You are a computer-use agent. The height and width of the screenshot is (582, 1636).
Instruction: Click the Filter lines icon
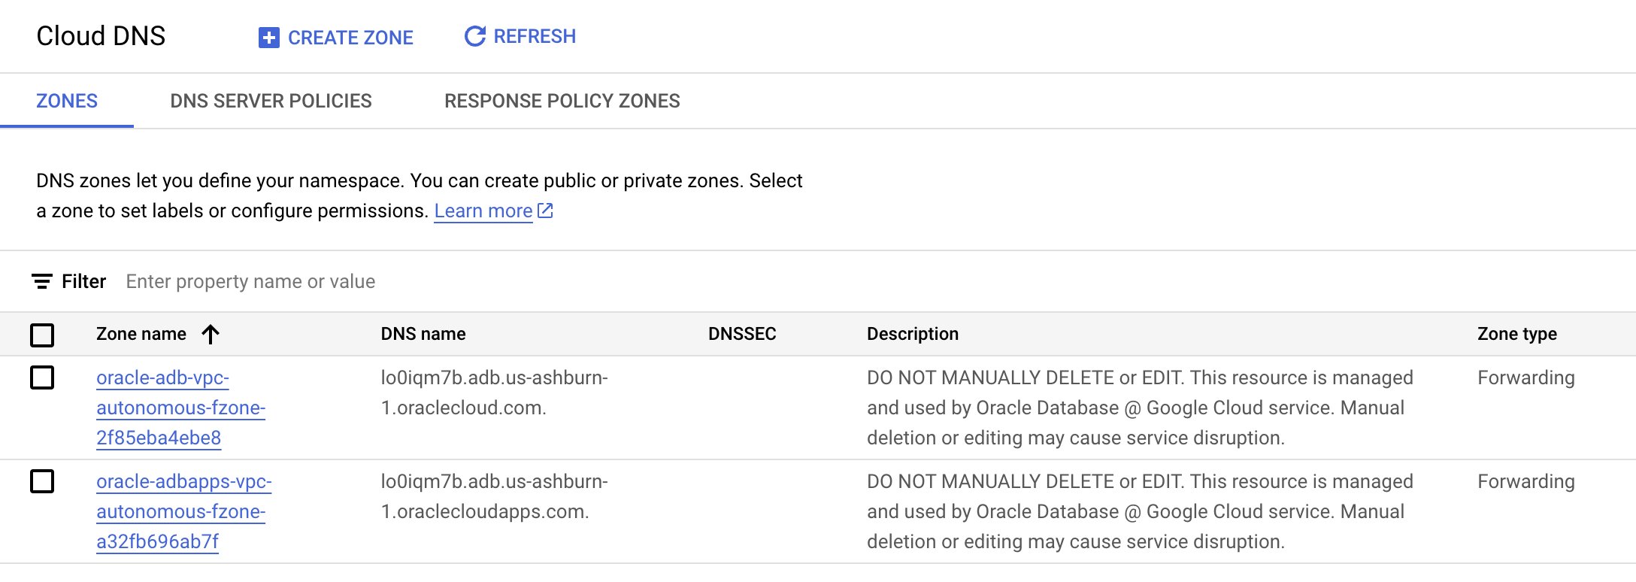(42, 281)
